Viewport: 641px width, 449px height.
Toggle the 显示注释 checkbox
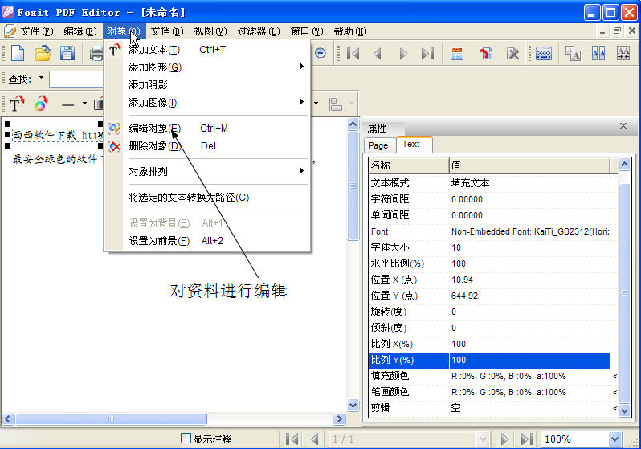tap(186, 439)
